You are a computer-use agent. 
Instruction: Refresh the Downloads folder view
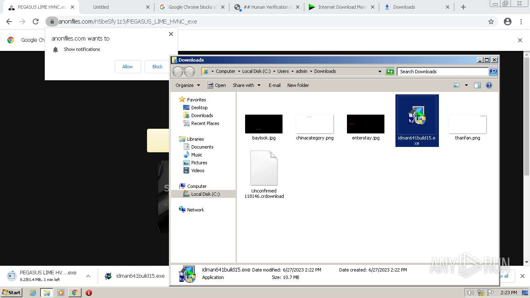(x=390, y=72)
